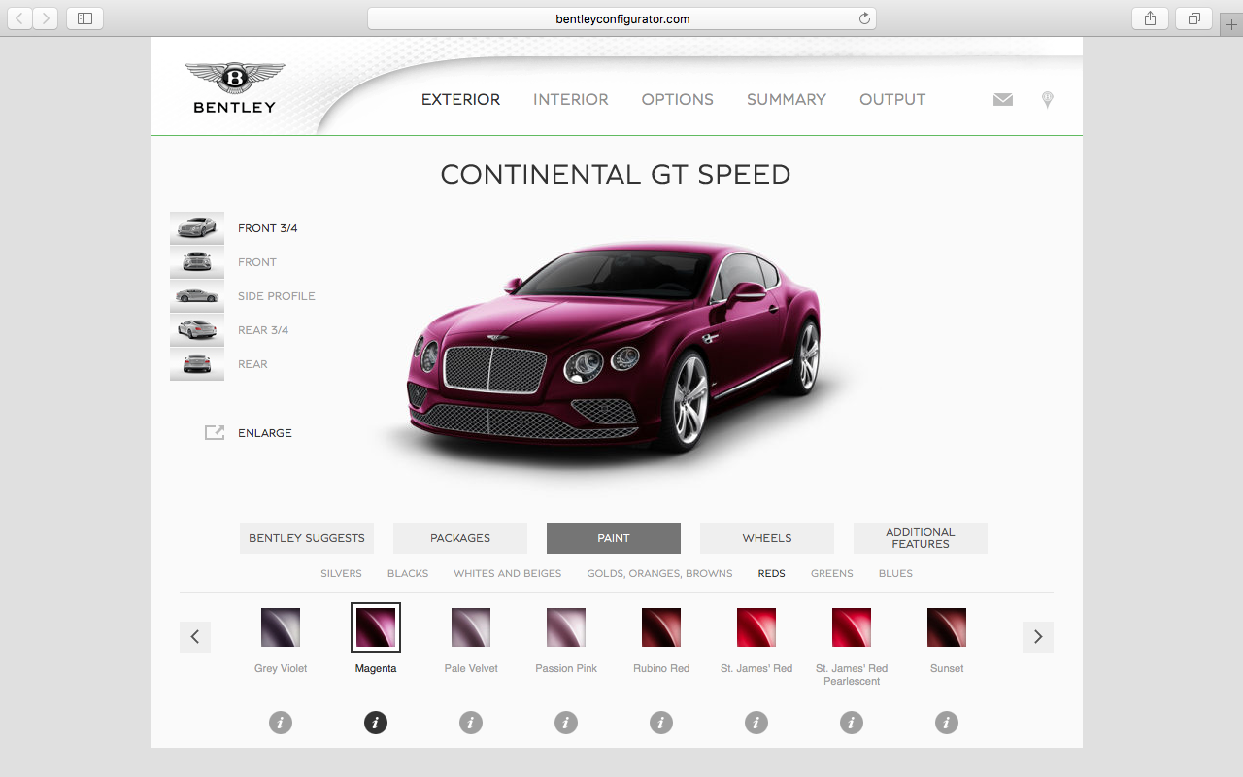Show info for Pale Velvet paint
Screen dimensions: 1243x777
[x=471, y=723]
